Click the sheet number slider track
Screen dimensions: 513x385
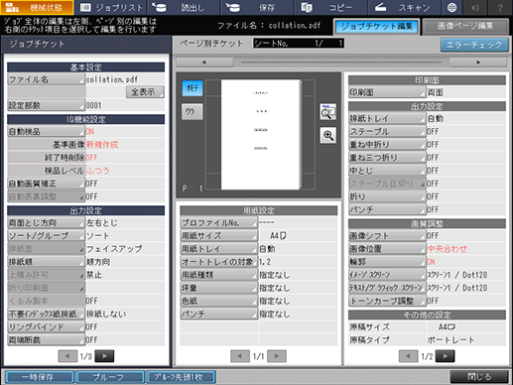pyautogui.click(x=341, y=63)
